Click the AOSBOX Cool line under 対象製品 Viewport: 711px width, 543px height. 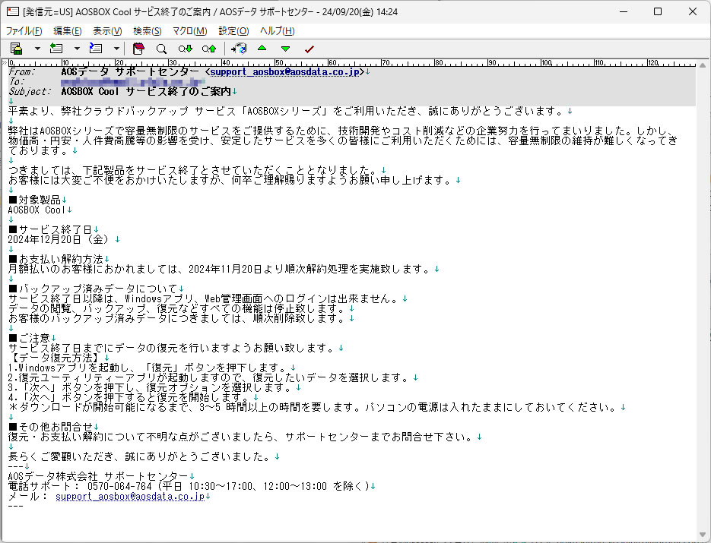coord(37,210)
